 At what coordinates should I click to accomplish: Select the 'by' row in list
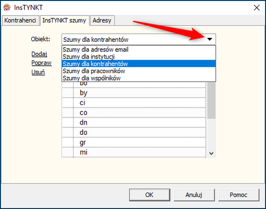(x=134, y=93)
